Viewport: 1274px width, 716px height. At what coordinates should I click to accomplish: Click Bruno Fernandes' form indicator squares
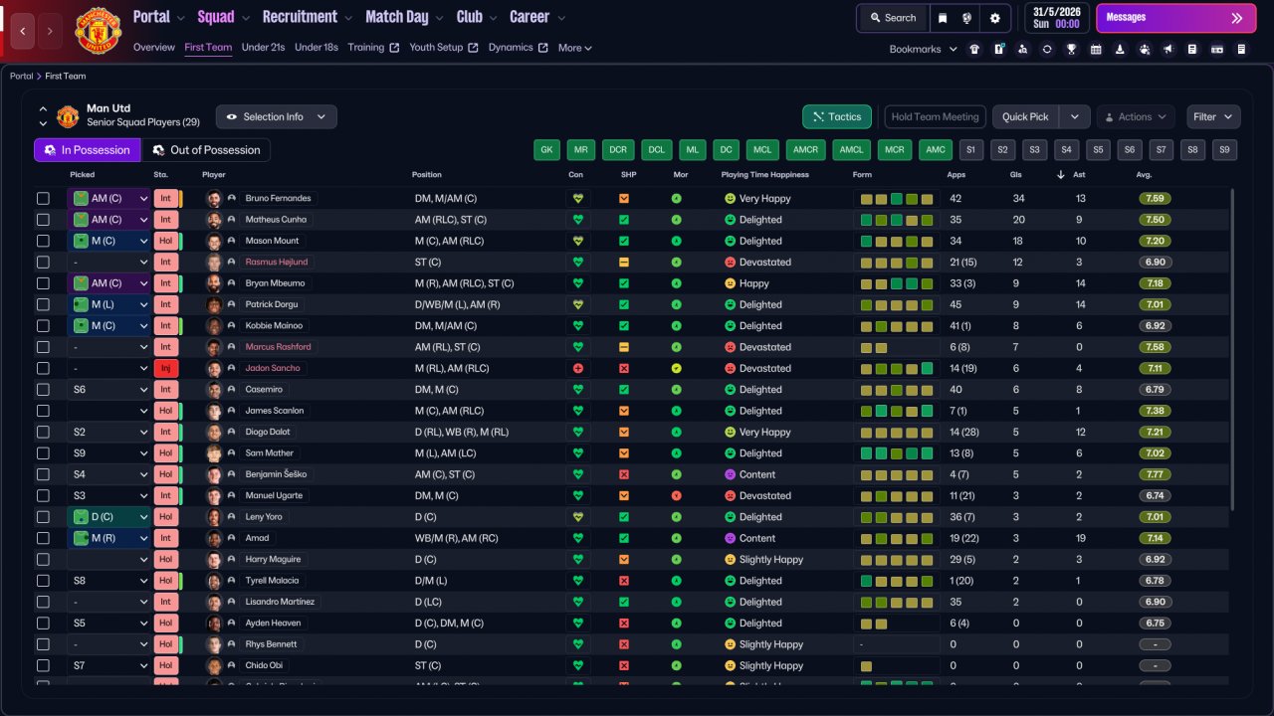897,199
